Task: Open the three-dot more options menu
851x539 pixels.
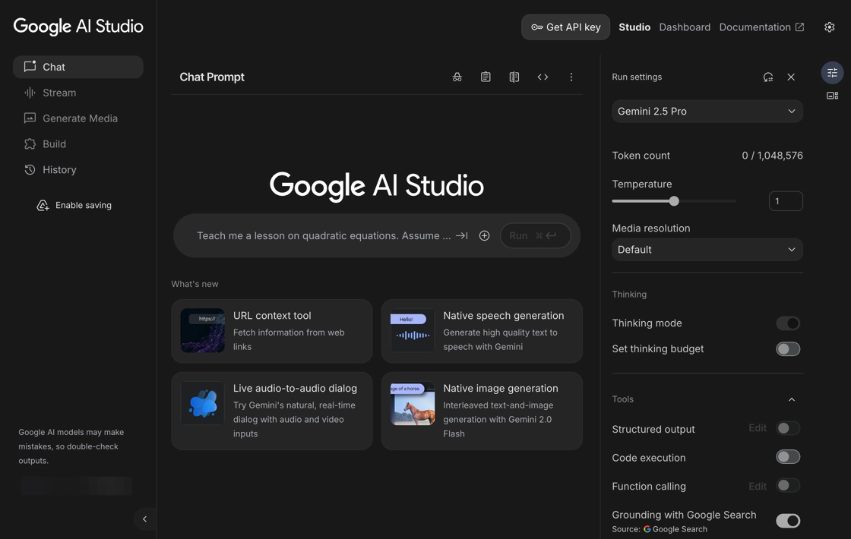Action: pos(571,77)
